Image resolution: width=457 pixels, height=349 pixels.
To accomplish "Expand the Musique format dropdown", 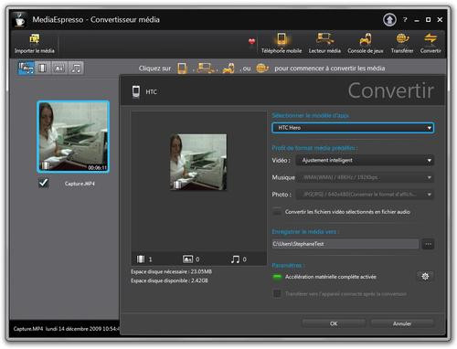I will (365, 177).
